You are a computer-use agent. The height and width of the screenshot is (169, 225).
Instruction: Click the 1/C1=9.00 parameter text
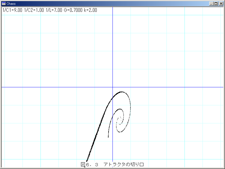point(12,10)
